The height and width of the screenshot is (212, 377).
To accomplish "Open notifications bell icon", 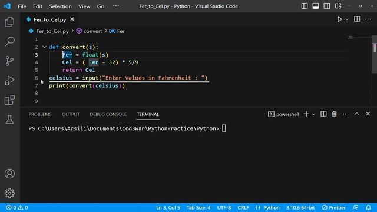I will [x=368, y=208].
